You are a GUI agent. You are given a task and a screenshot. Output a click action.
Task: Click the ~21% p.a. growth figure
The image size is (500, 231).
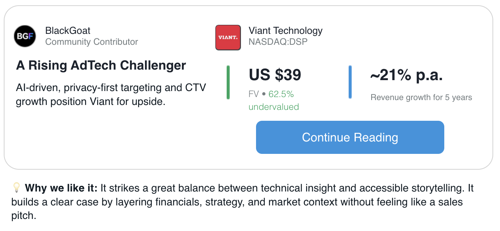coord(407,76)
